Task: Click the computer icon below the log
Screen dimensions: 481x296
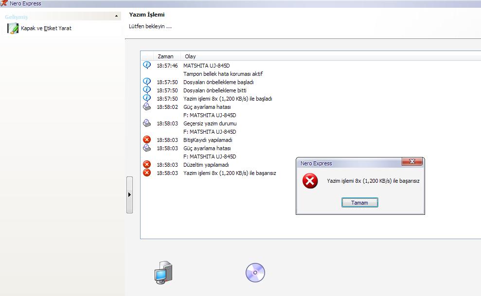Action: tap(163, 272)
